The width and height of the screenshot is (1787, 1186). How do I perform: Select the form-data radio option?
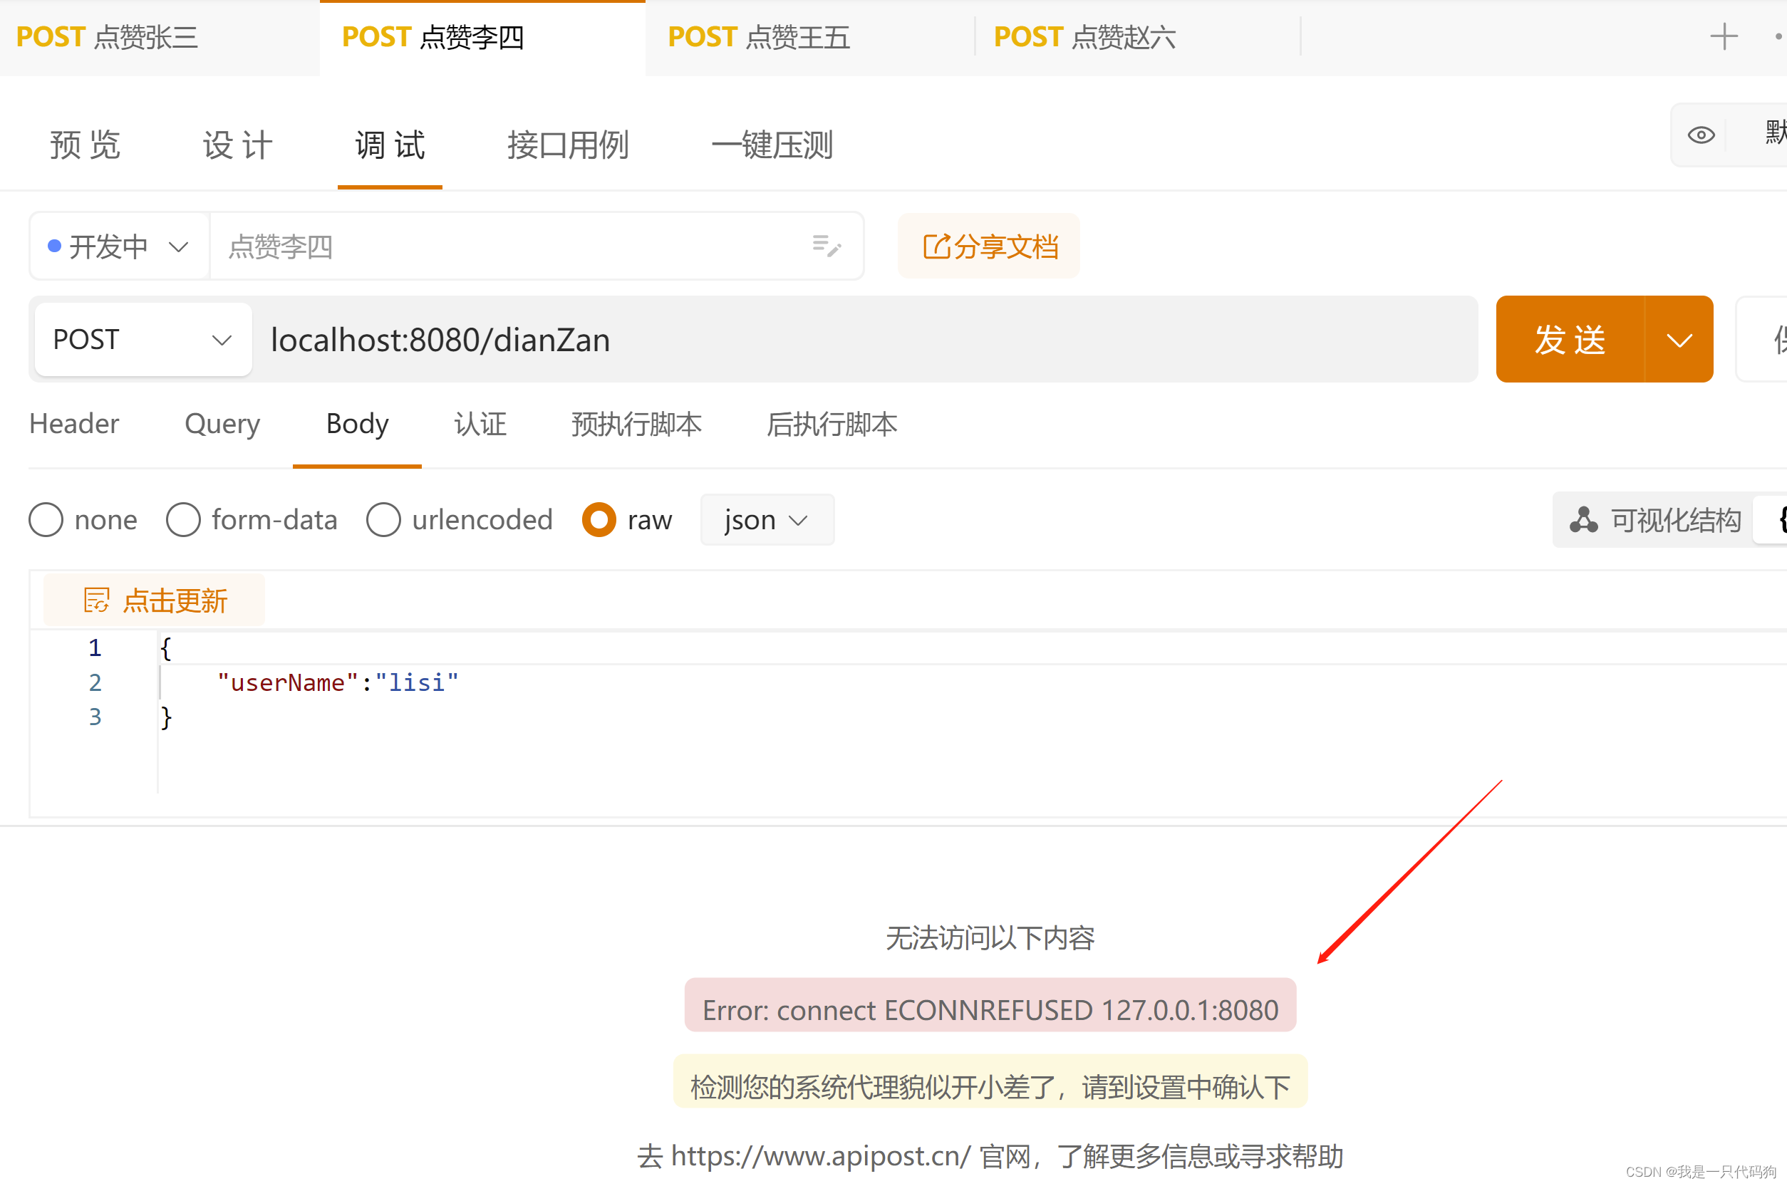point(184,521)
